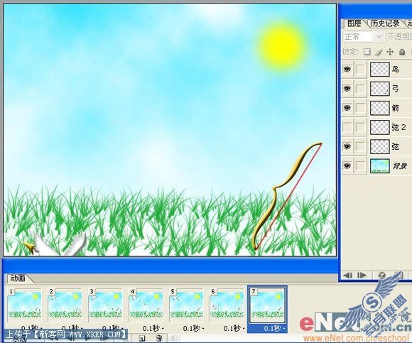The height and width of the screenshot is (343, 412).
Task: Click the lock all padlock icon
Action: (402, 52)
